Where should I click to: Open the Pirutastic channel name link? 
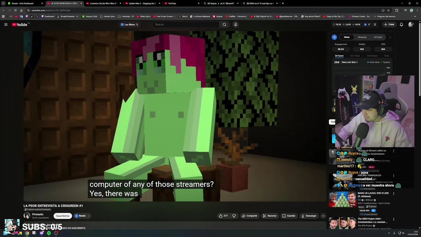(38, 214)
